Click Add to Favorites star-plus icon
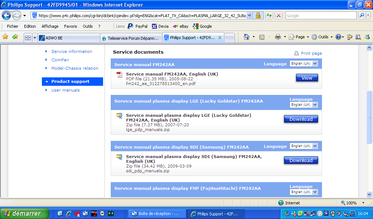This screenshot has height=219, width=373. pos(15,37)
